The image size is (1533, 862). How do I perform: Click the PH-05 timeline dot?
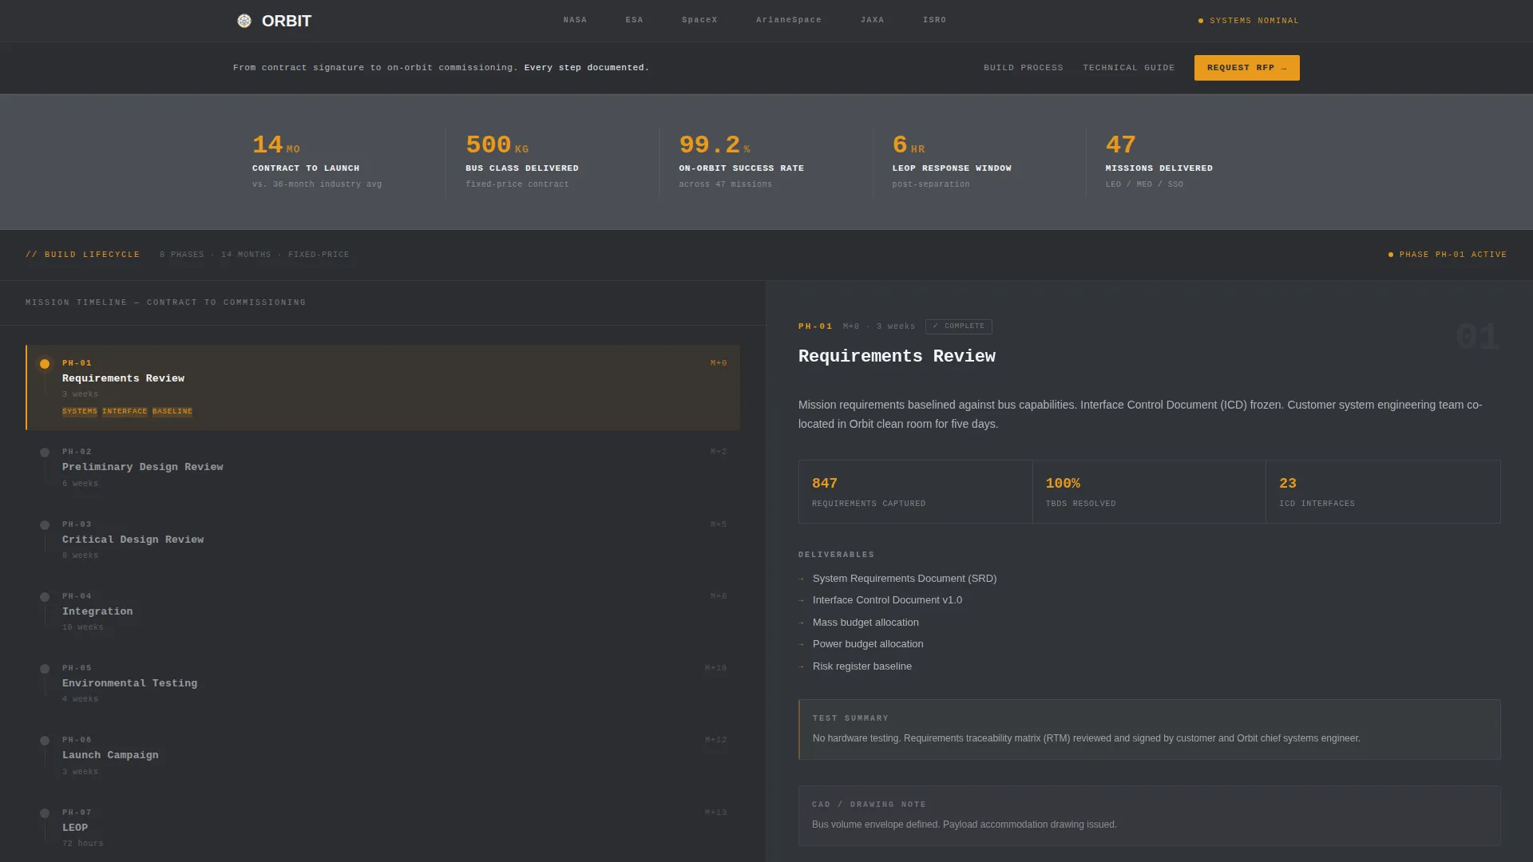coord(45,669)
